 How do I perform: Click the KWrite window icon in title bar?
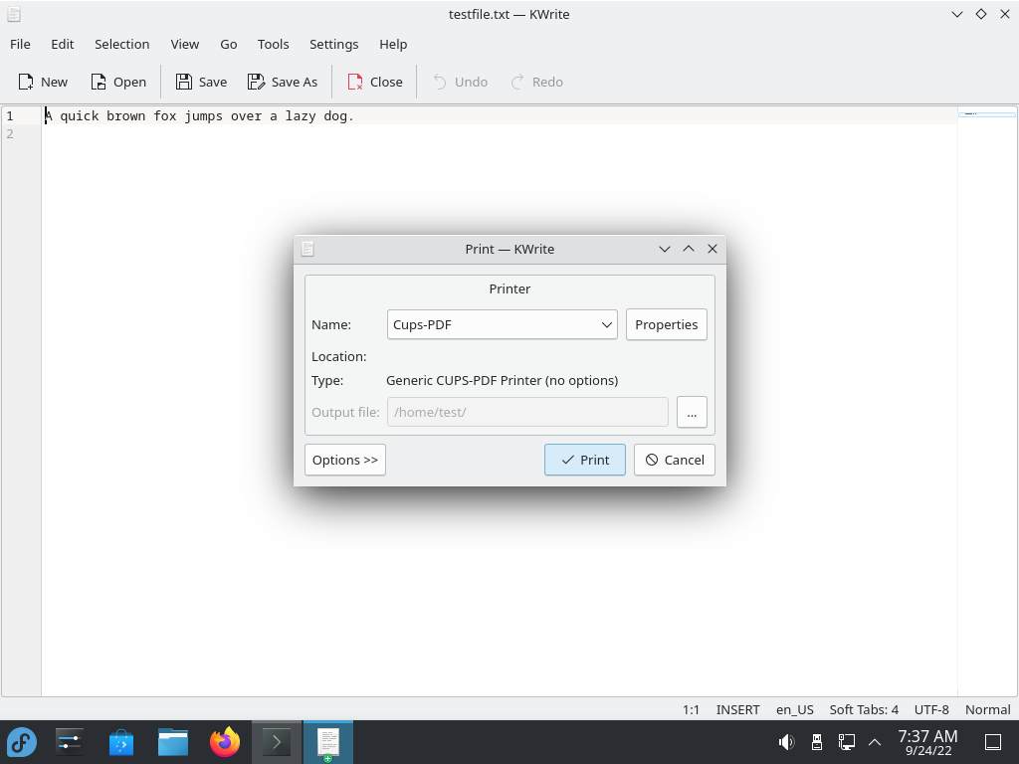click(x=14, y=14)
